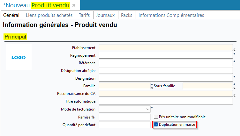Click the Référence input field

click(166, 63)
